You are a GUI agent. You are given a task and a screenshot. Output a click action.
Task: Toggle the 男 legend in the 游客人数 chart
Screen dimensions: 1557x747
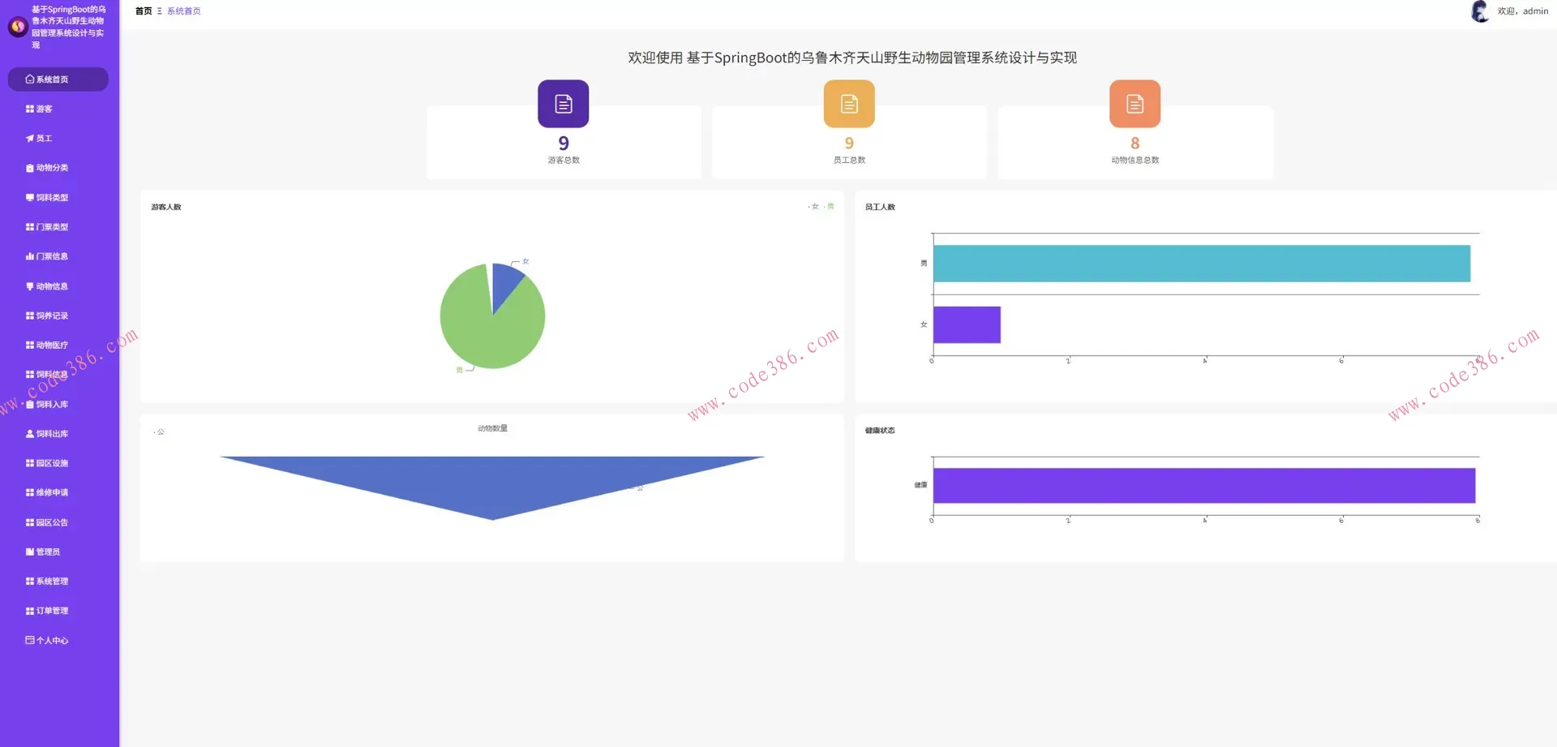point(829,207)
